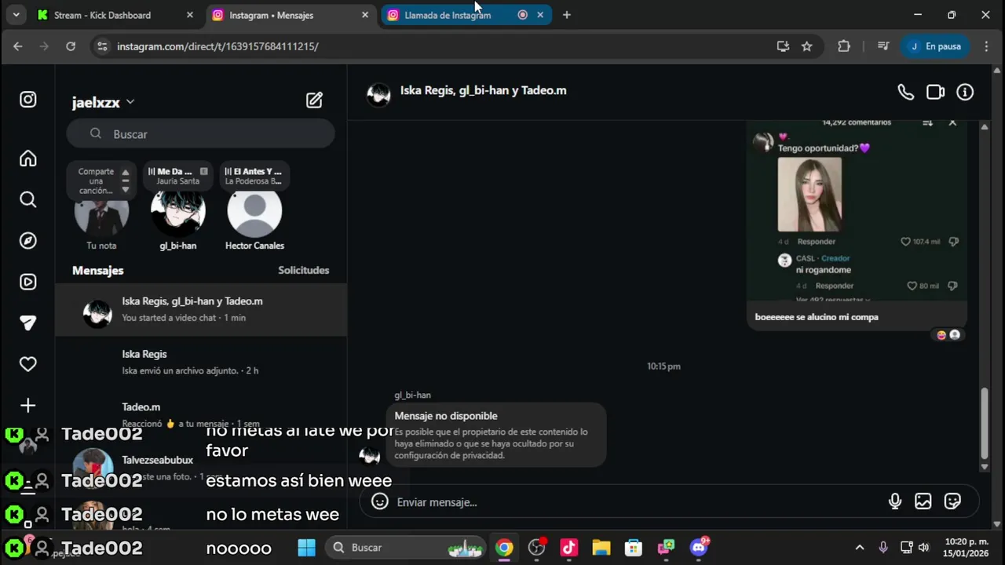Open the Iska Regis conversation
Image resolution: width=1005 pixels, height=565 pixels.
[201, 363]
